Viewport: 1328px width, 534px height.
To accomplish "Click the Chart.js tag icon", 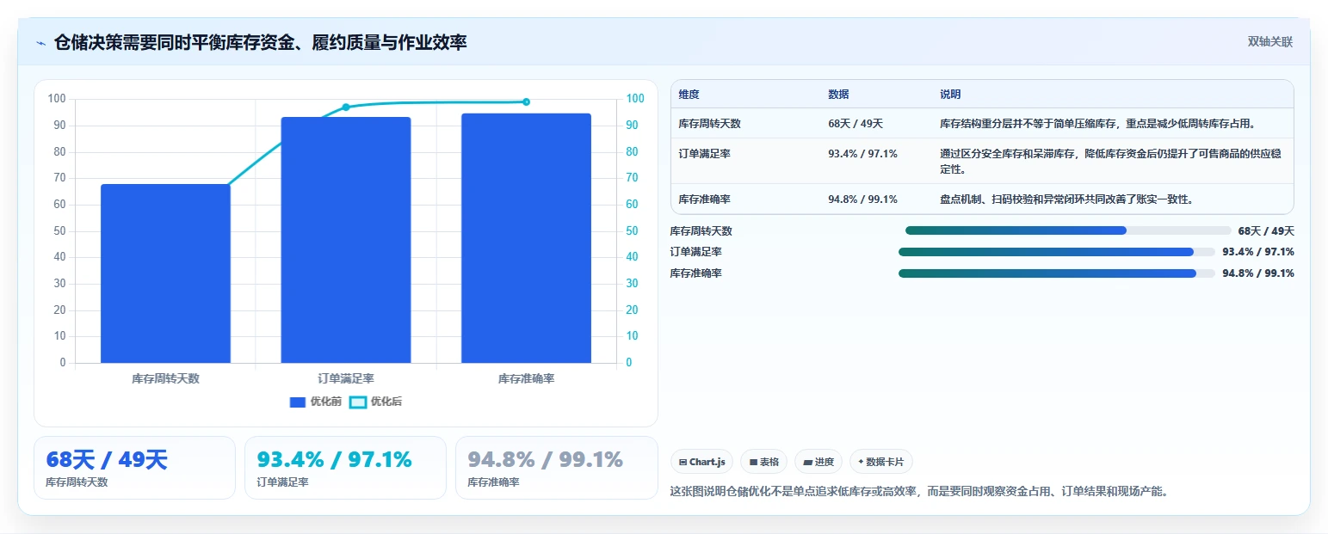I will click(683, 462).
